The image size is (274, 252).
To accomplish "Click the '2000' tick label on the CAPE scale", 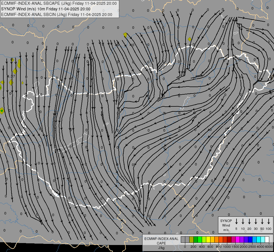I will 244,247.
